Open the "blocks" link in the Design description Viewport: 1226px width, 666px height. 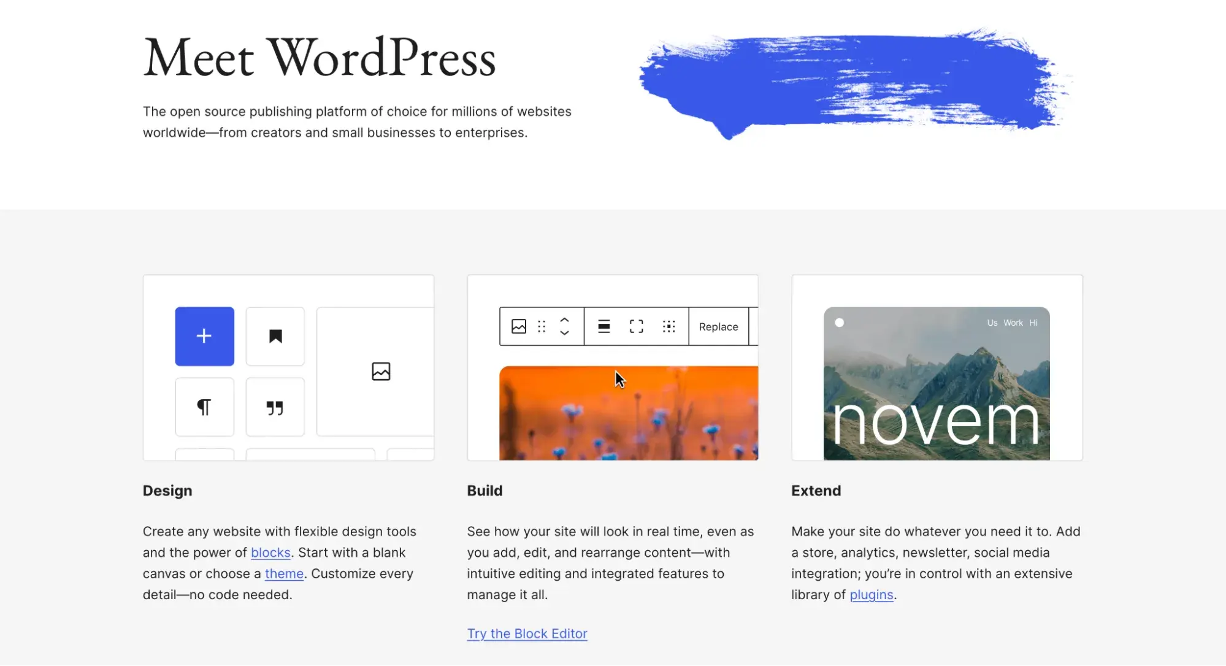click(270, 552)
